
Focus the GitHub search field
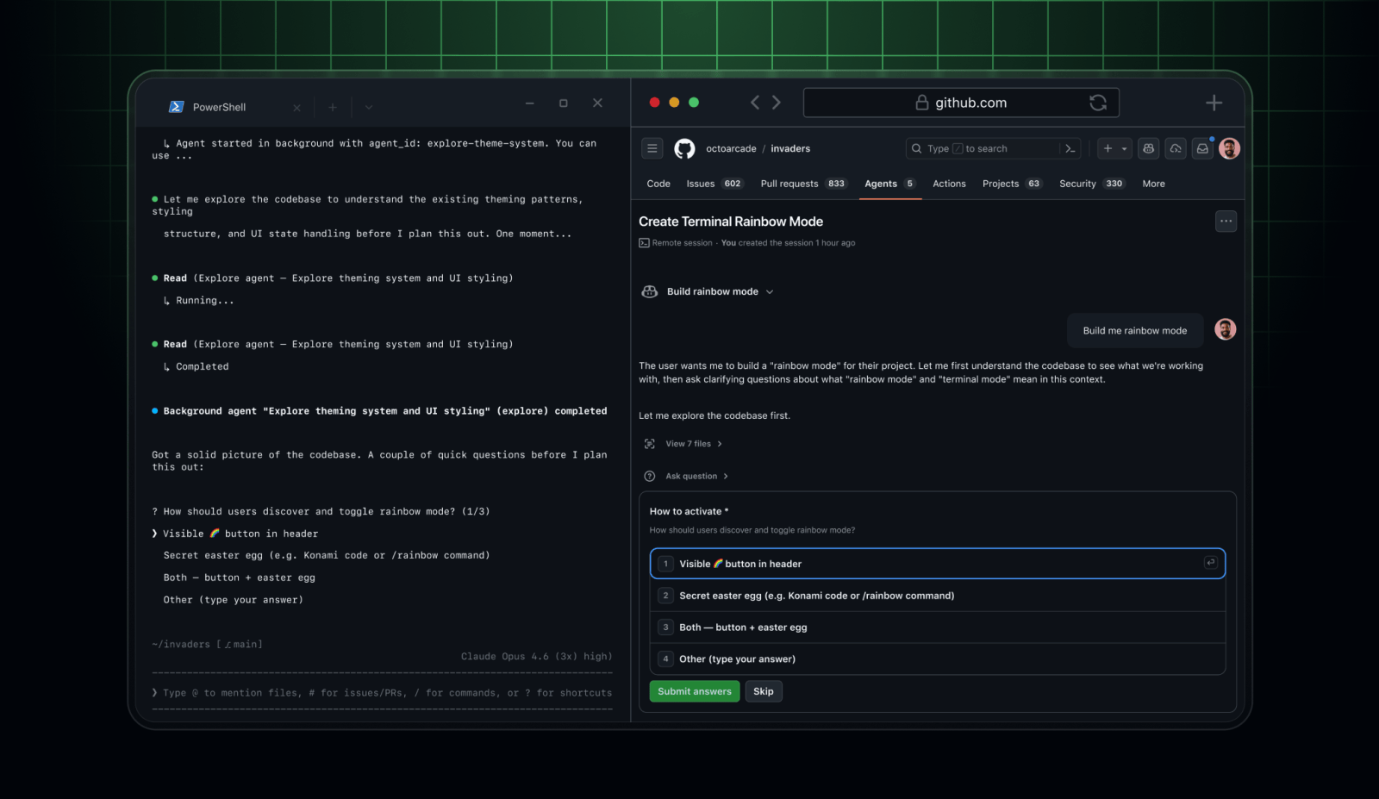[x=983, y=148]
